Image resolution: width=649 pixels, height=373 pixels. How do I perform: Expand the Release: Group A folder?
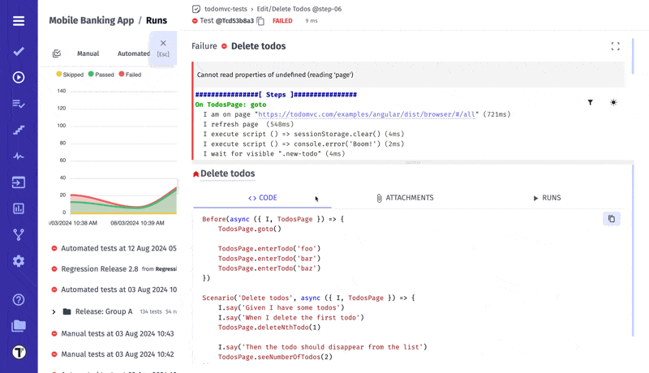pyautogui.click(x=54, y=311)
